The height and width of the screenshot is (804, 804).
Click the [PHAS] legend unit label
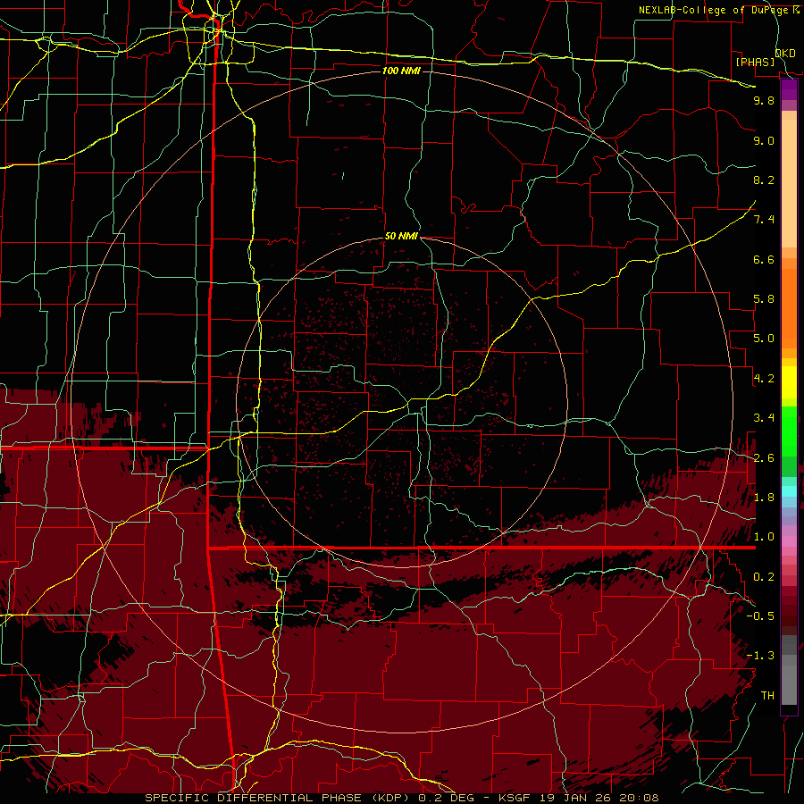tap(755, 62)
